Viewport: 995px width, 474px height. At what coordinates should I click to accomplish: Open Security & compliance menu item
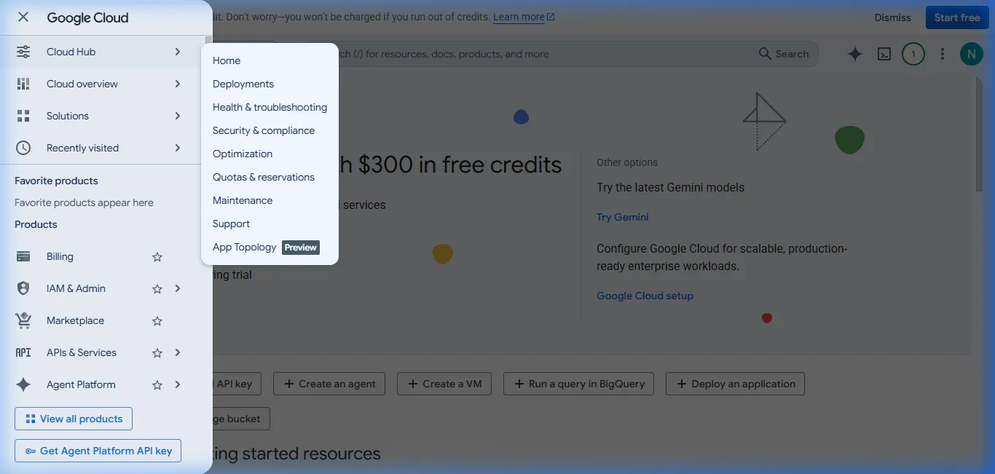pos(270,130)
